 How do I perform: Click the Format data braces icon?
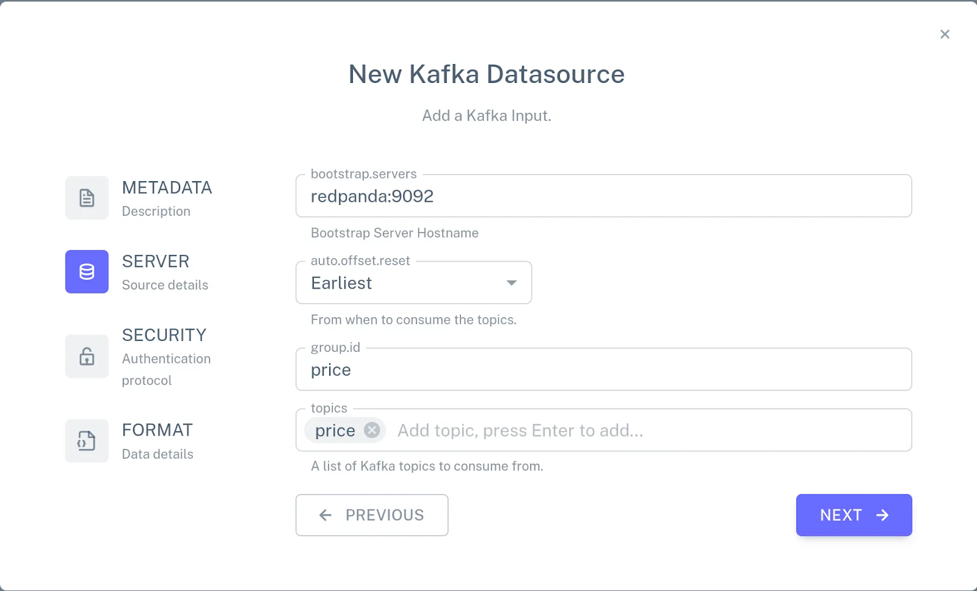click(x=86, y=441)
